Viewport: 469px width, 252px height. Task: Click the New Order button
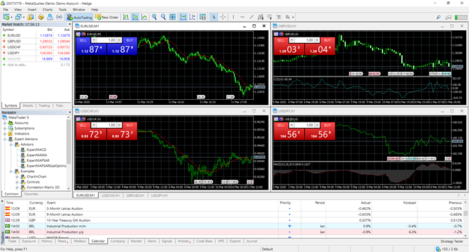(107, 17)
